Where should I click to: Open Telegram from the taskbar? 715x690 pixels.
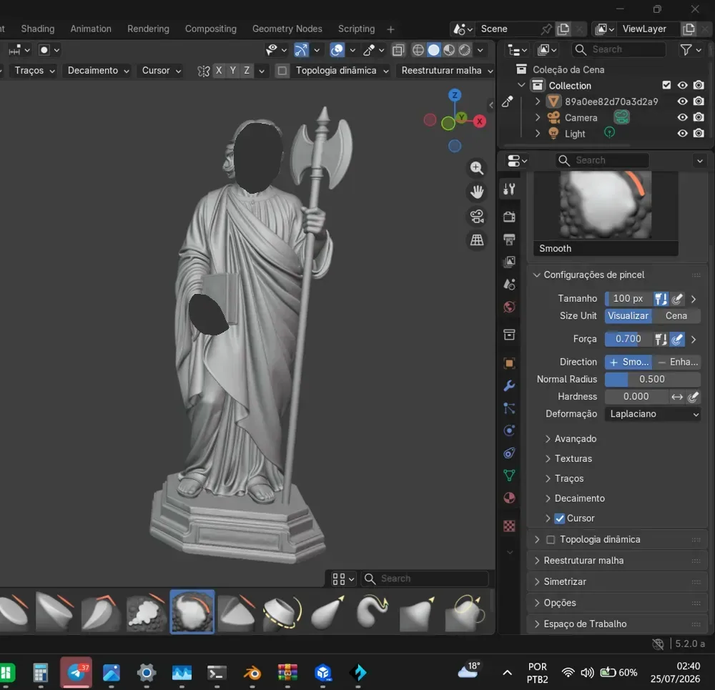tap(76, 673)
